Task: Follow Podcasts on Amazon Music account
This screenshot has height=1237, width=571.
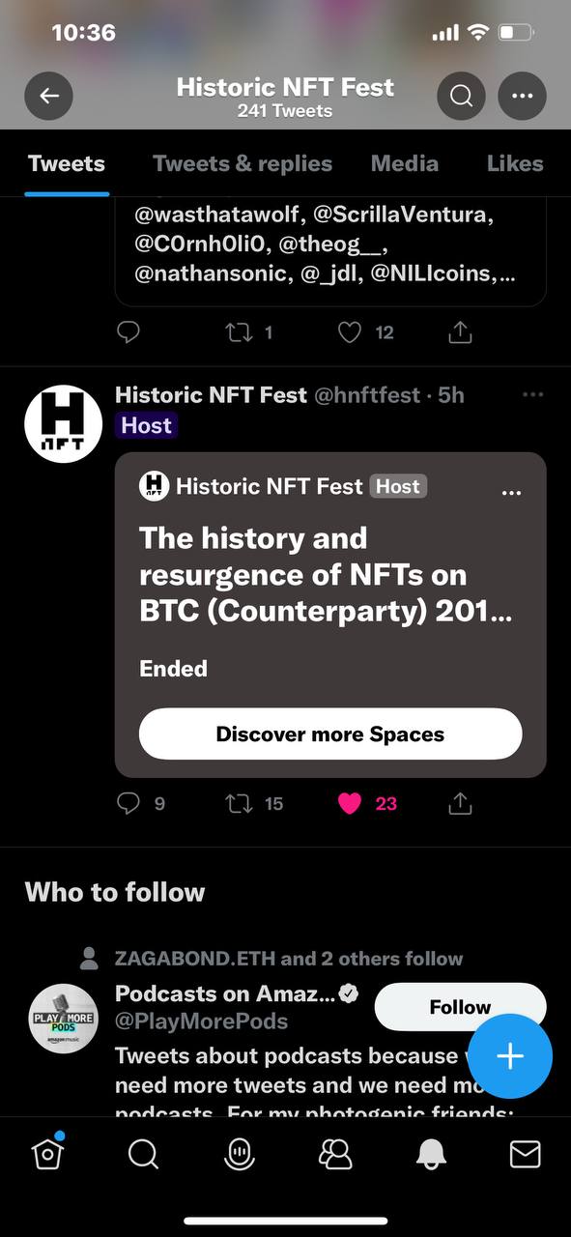Action: tap(460, 1007)
